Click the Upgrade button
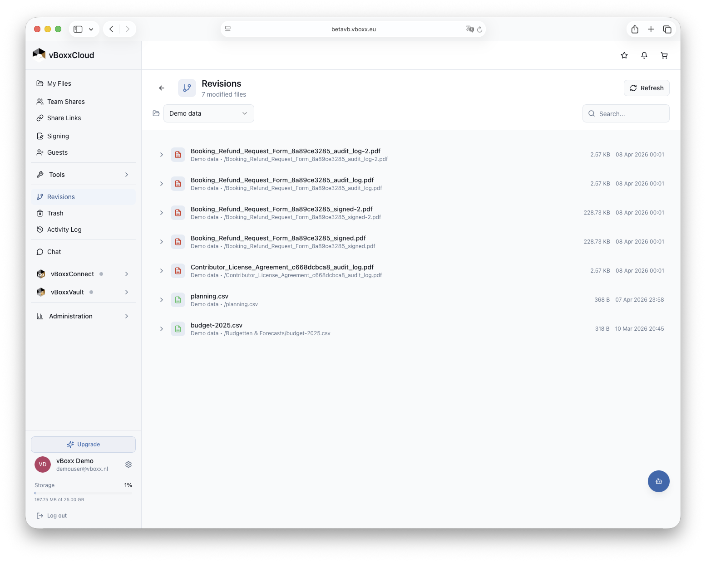Screen dimensions: 706x562 pos(83,445)
